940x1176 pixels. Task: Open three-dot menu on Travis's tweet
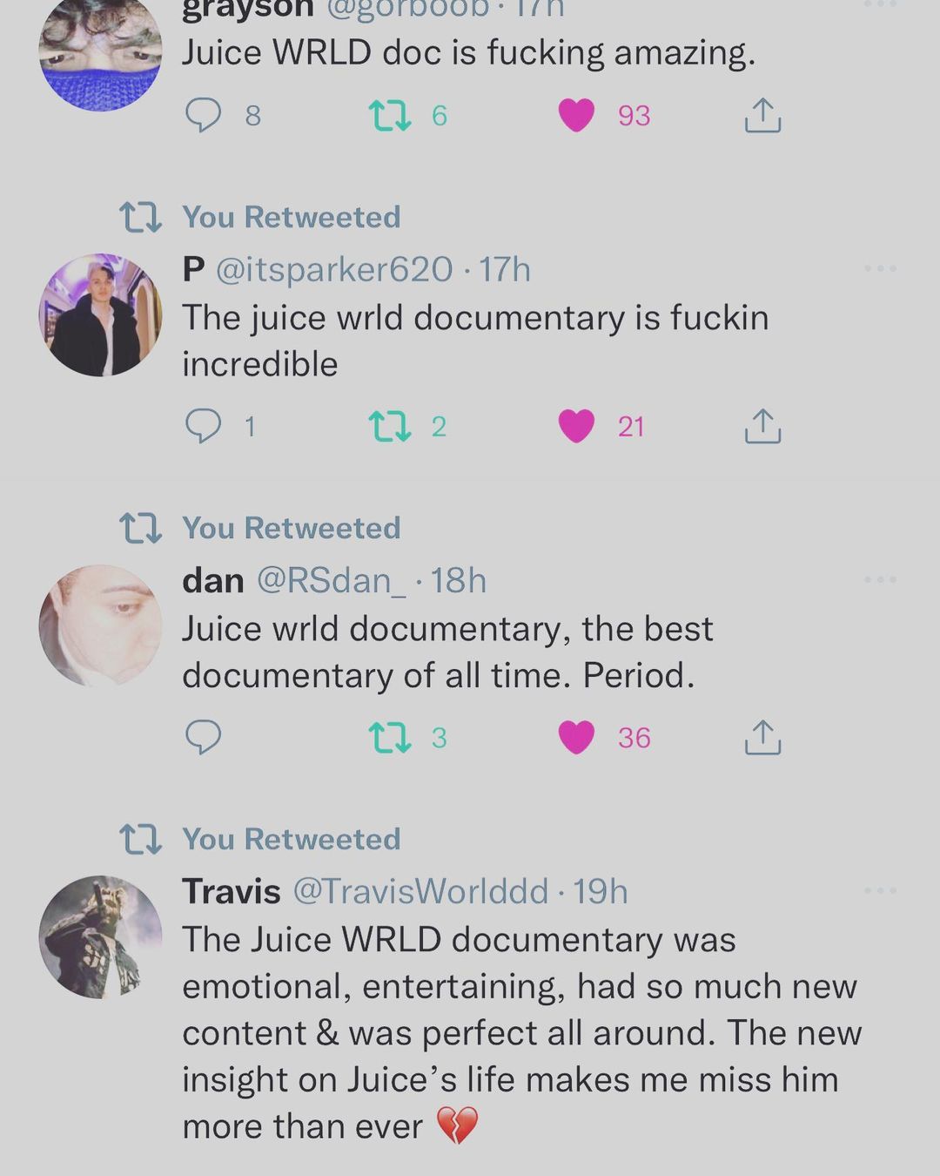(880, 890)
